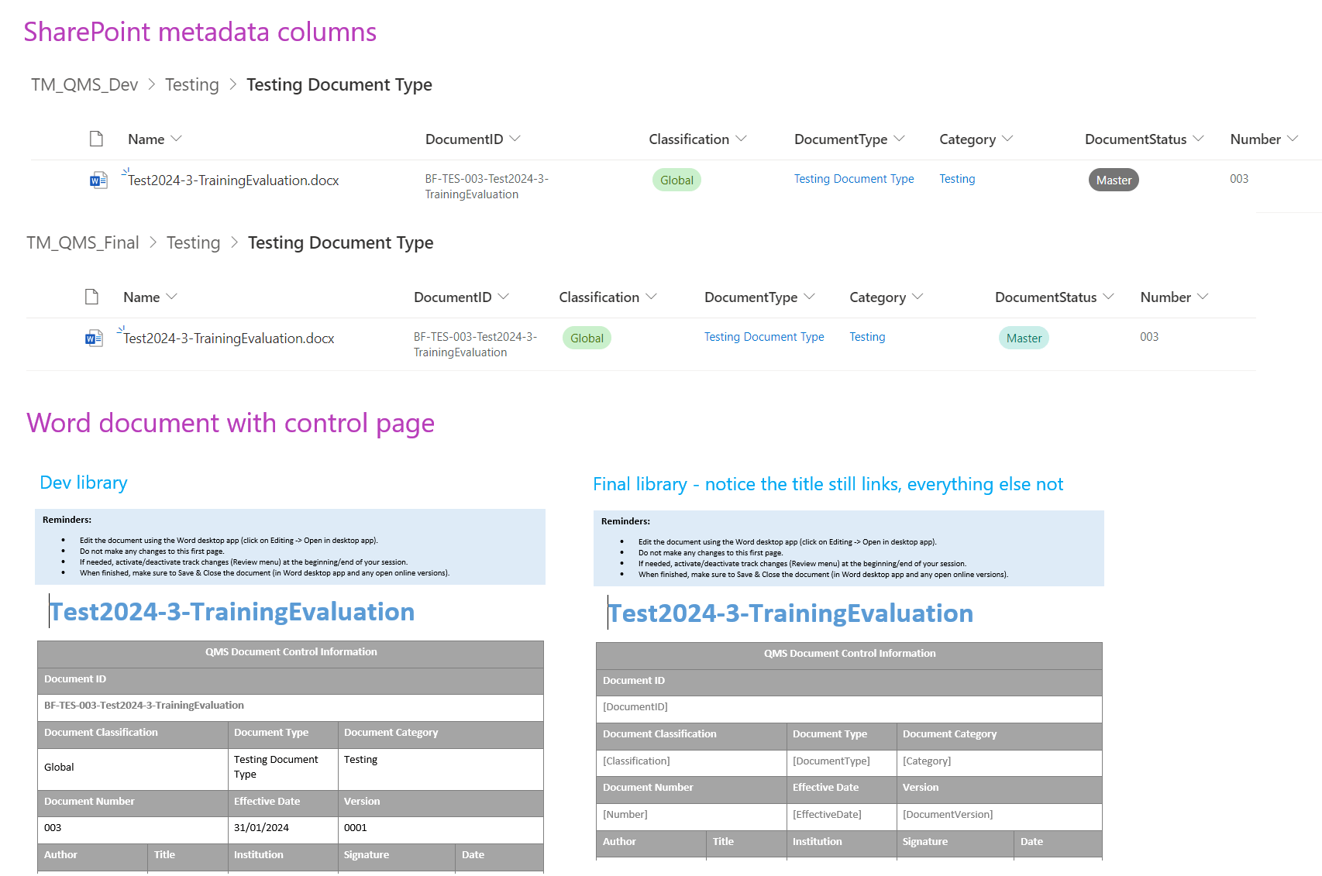
Task: Click [Classification] placeholder in Final document
Action: (x=636, y=761)
